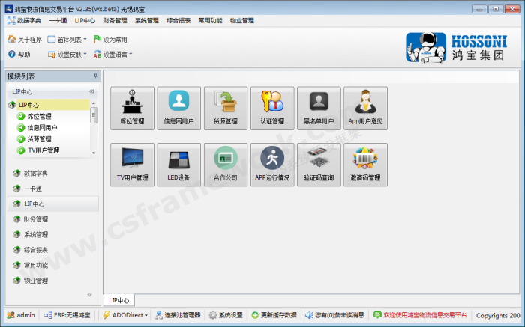
Task: Open 认证管理 certification management
Action: 272,109
